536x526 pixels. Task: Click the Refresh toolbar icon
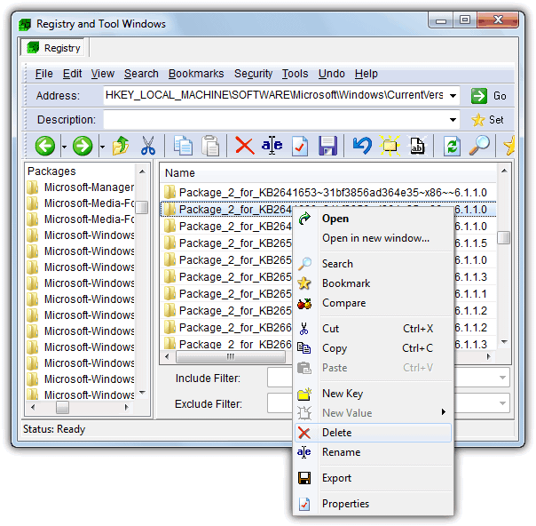(x=452, y=146)
